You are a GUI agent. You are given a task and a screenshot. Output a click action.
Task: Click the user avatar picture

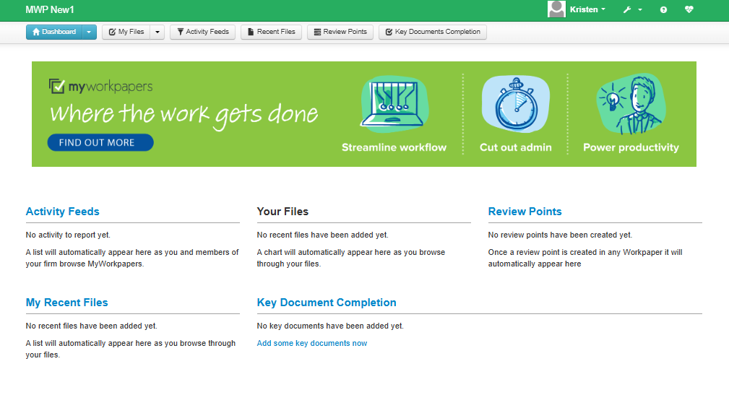556,9
